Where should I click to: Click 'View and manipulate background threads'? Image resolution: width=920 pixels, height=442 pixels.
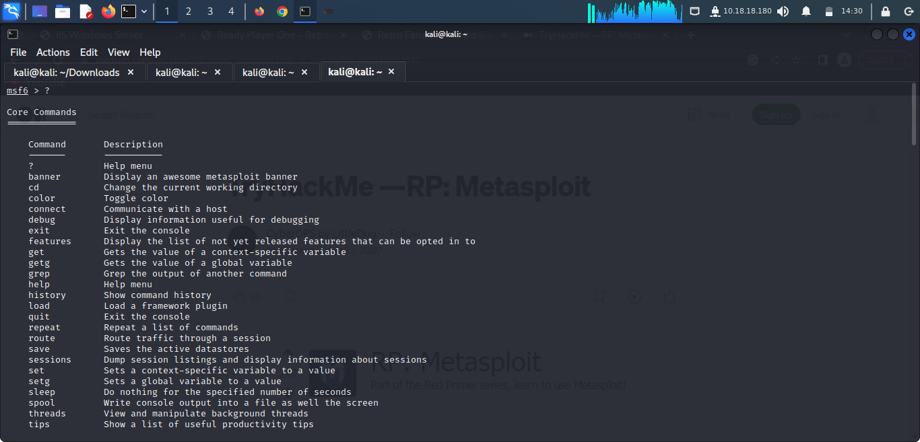pos(206,414)
